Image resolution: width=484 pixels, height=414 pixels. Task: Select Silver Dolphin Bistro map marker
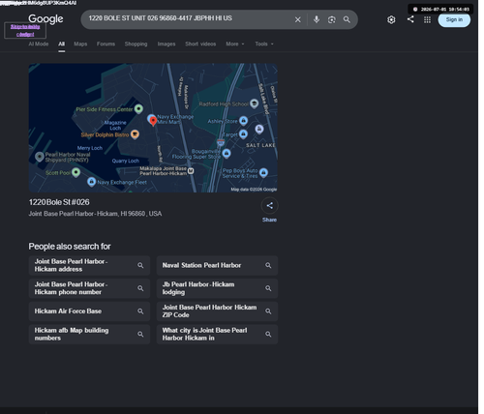point(135,134)
